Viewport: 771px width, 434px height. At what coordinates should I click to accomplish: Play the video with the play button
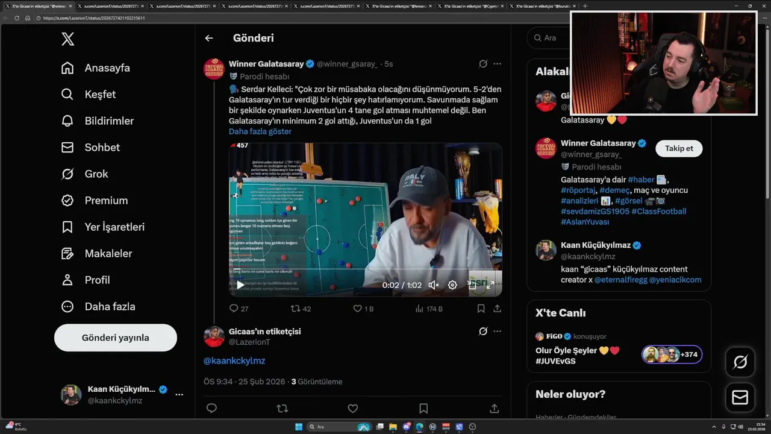[240, 285]
